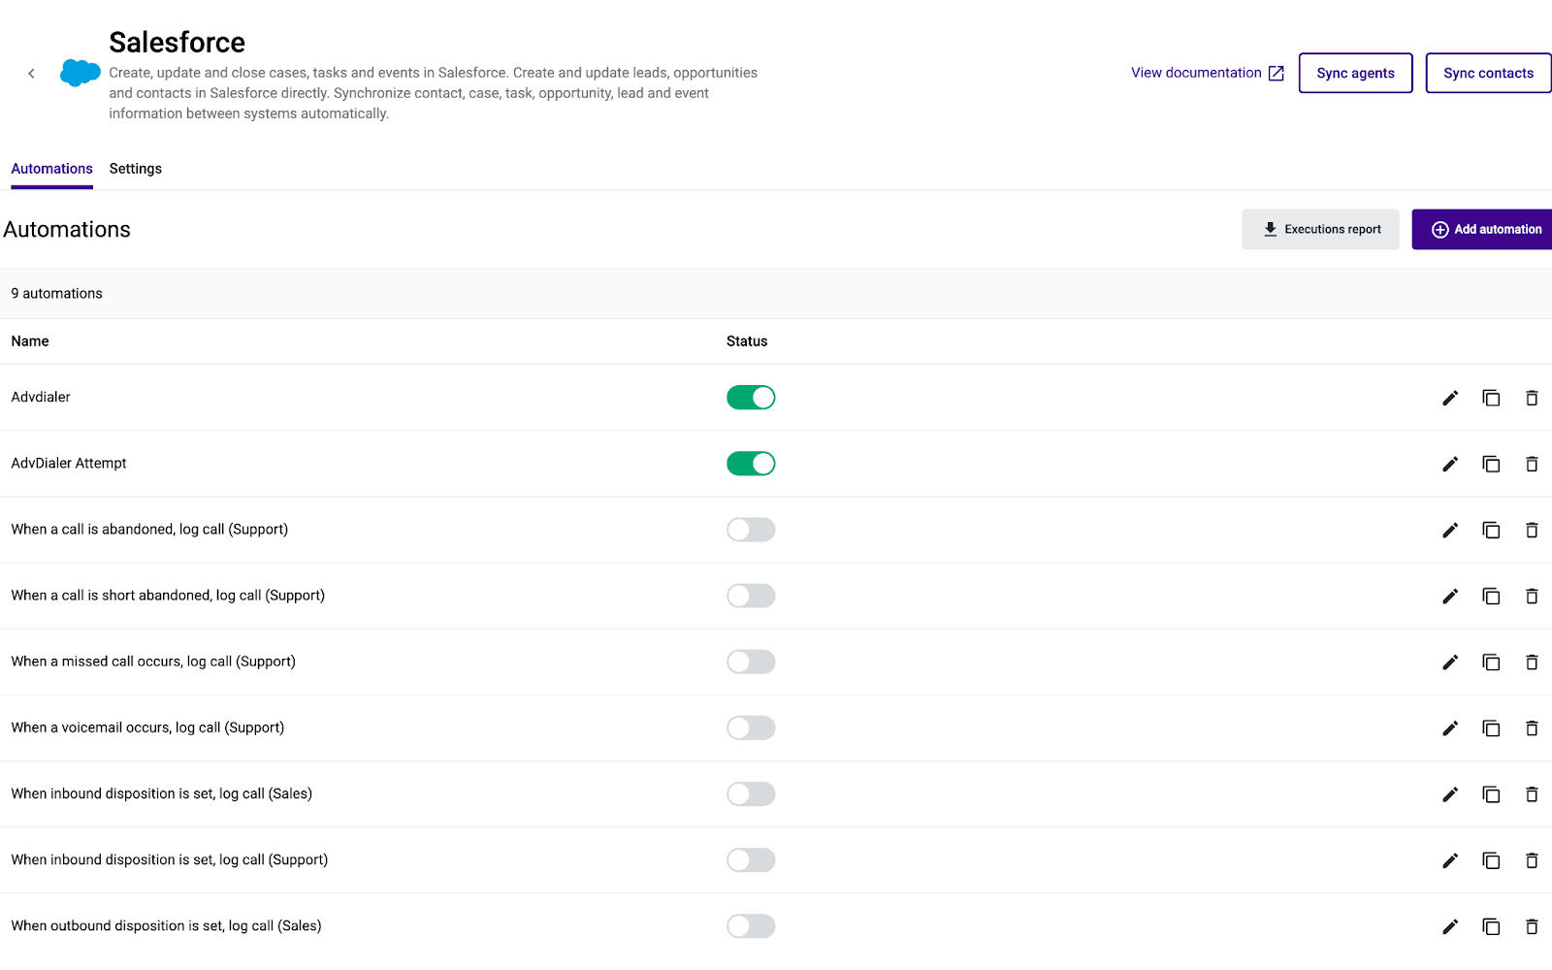Disable the Advdialer automation toggle
Image resolution: width=1552 pixels, height=970 pixels.
pos(751,398)
